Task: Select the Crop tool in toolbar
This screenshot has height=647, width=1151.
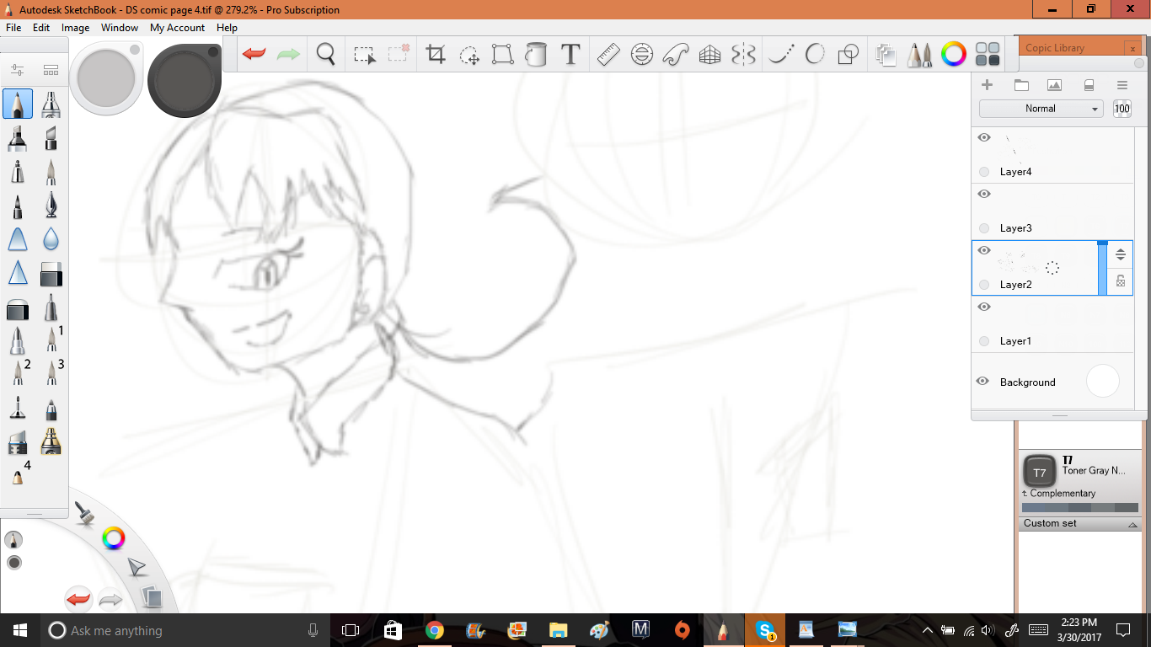Action: pyautogui.click(x=436, y=55)
